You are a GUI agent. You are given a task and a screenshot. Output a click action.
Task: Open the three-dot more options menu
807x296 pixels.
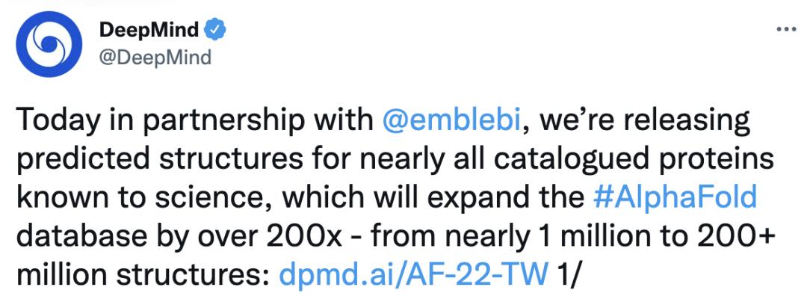(786, 30)
